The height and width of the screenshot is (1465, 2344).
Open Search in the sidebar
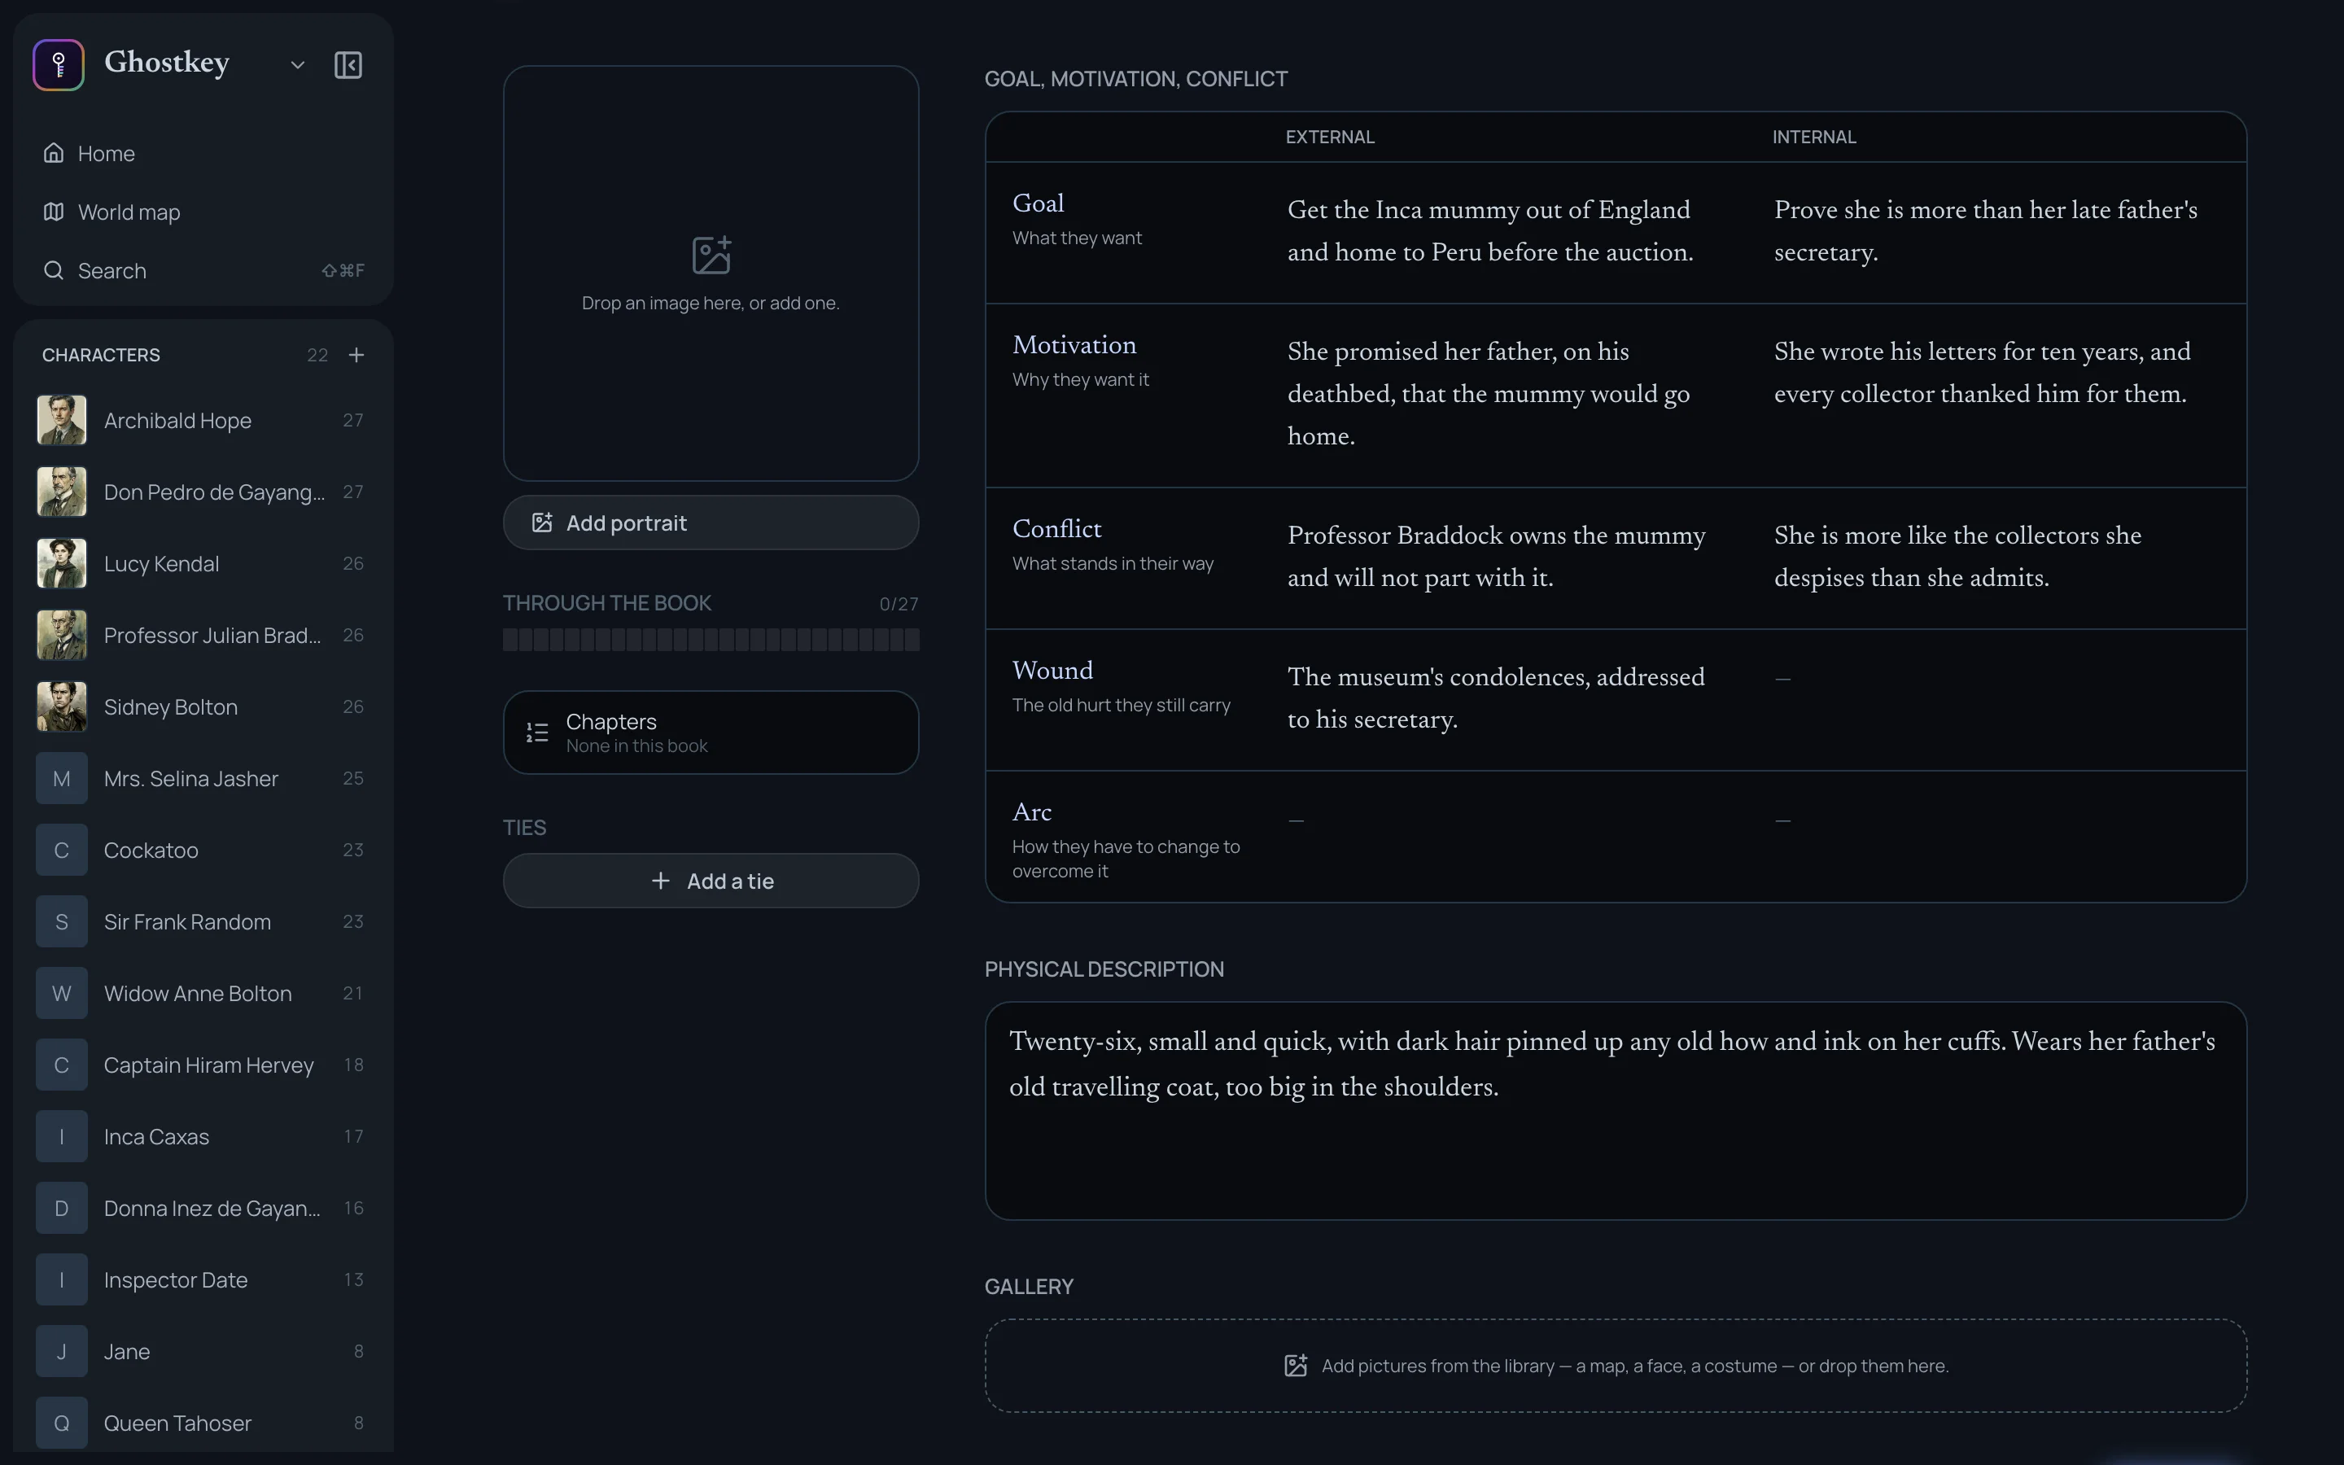coord(203,270)
